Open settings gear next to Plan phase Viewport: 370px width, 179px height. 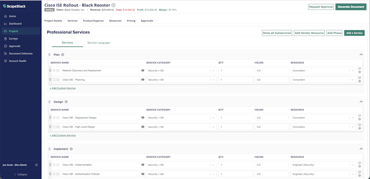click(x=63, y=55)
